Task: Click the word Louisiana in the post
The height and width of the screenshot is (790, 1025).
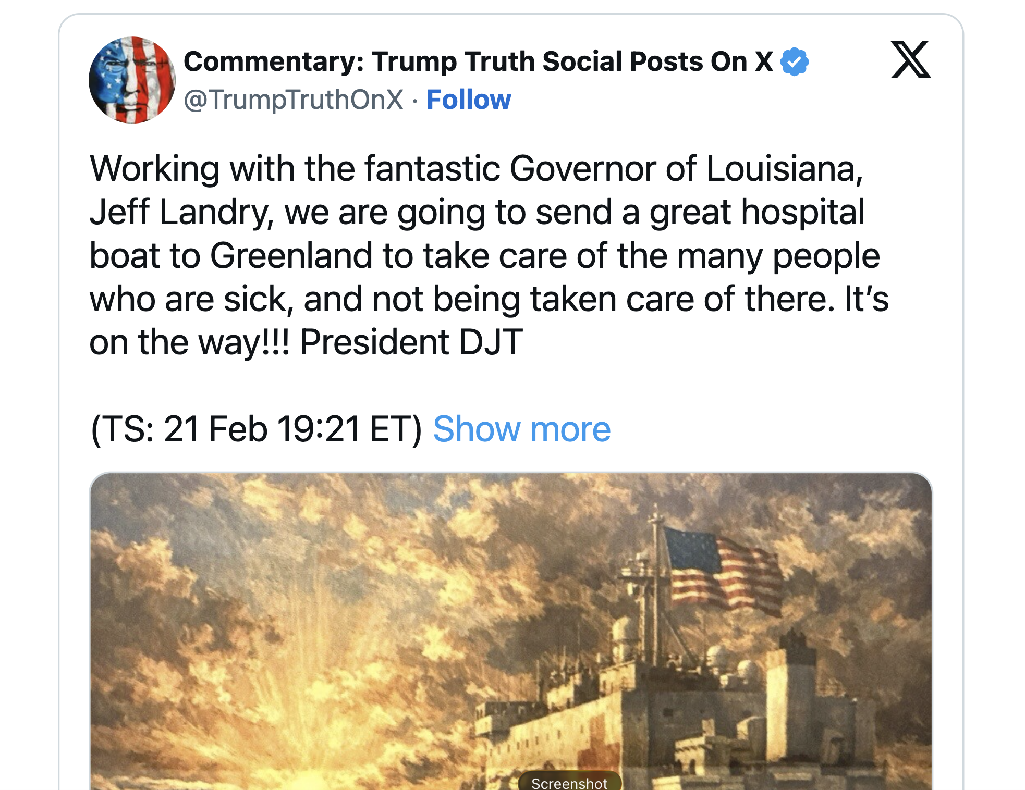Action: pos(784,169)
